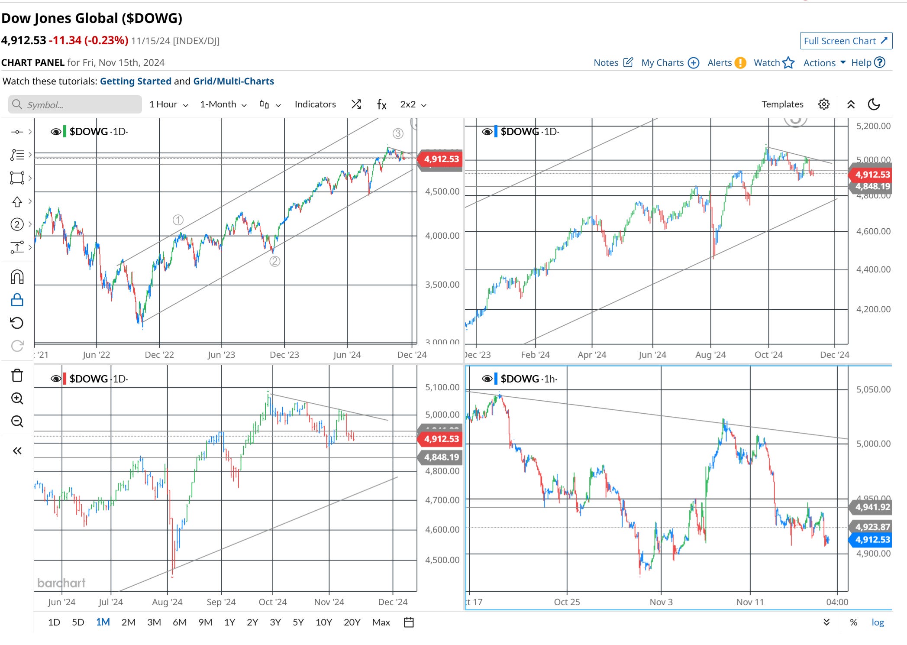Viewport: 907px width, 645px height.
Task: Toggle visibility eye on bottom-right 1h chart
Action: (487, 379)
